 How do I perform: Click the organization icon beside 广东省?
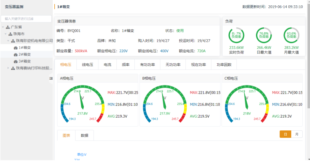pyautogui.click(x=8, y=27)
